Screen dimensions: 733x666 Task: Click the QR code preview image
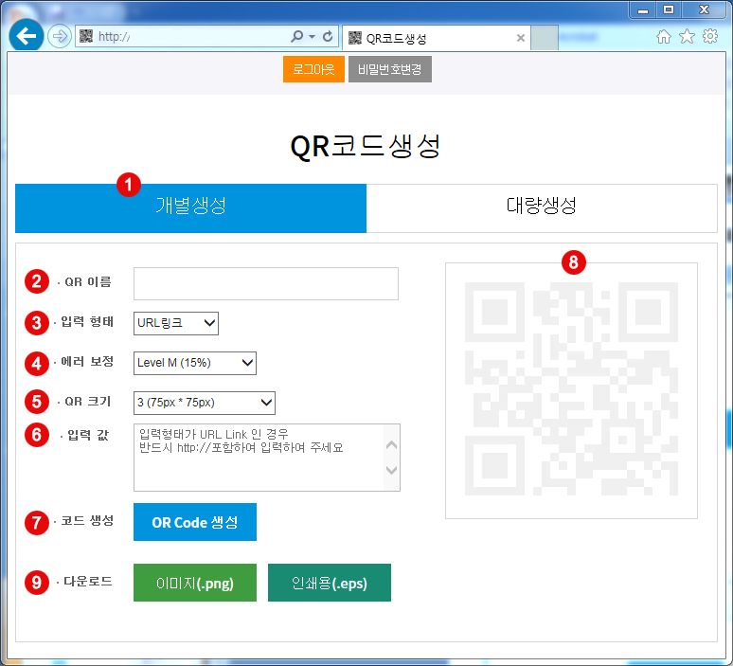point(571,389)
